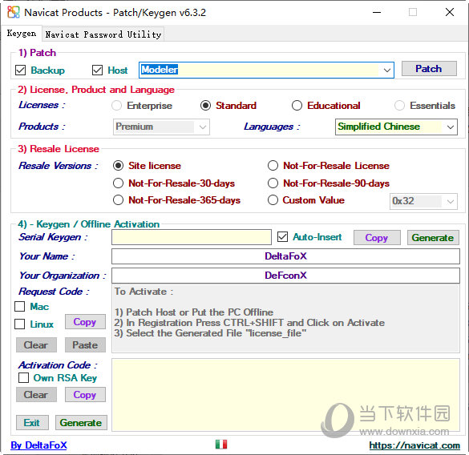The width and height of the screenshot is (469, 455).
Task: Open the Navicat Password Utility tab
Action: 103,34
